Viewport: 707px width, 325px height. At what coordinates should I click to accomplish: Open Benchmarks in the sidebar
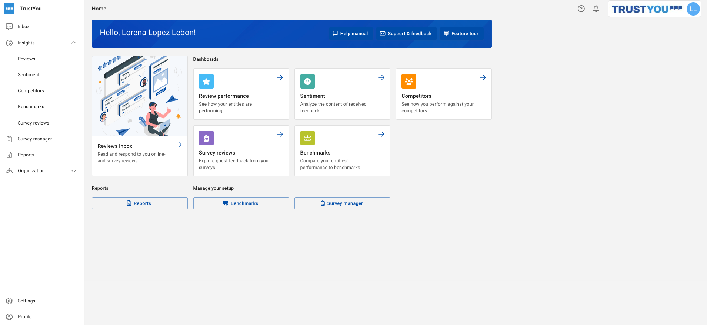[31, 107]
